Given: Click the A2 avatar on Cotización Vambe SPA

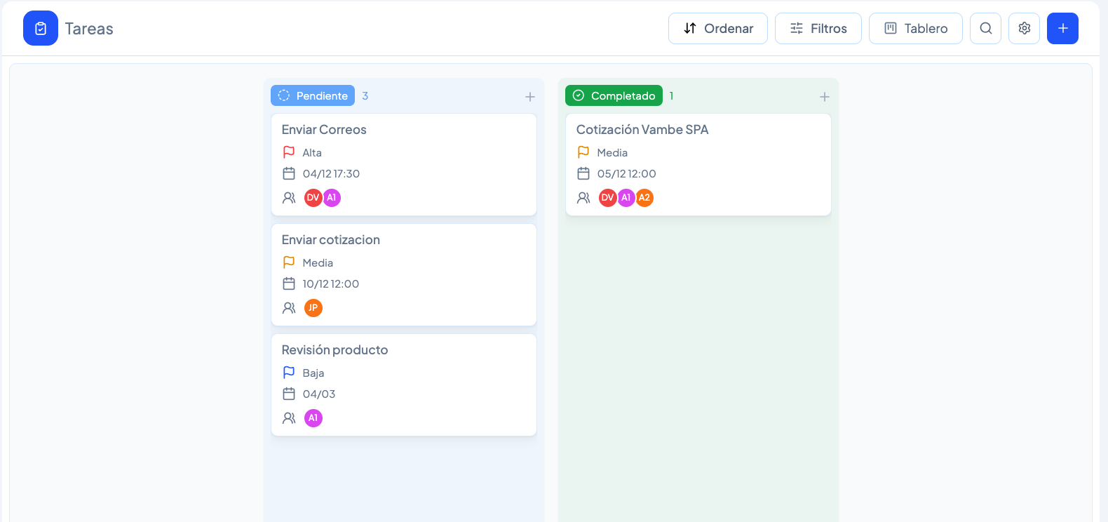Looking at the screenshot, I should [644, 198].
